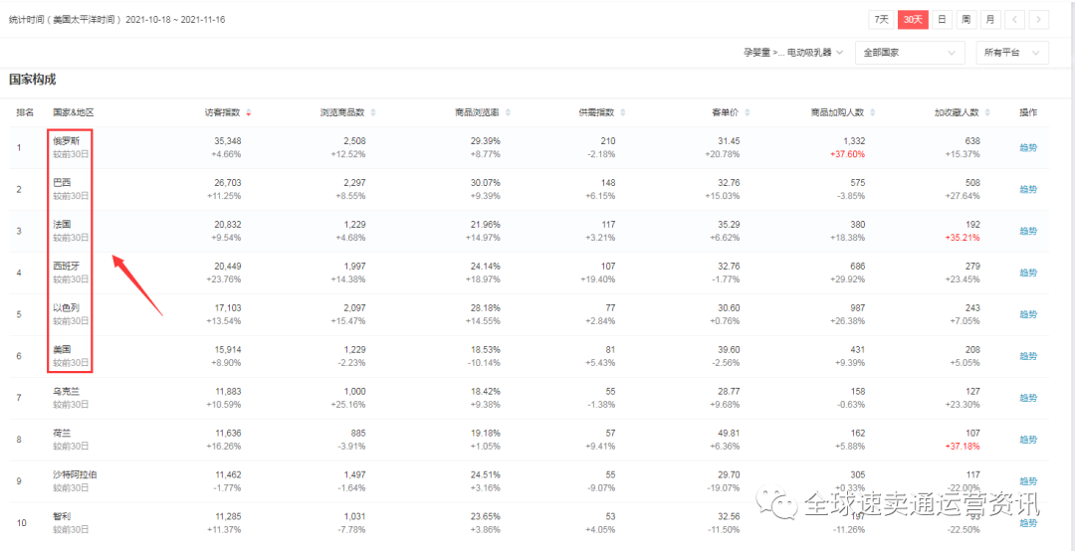Sort by 访客指数 column arrow icon
This screenshot has width=1075, height=551.
[248, 112]
